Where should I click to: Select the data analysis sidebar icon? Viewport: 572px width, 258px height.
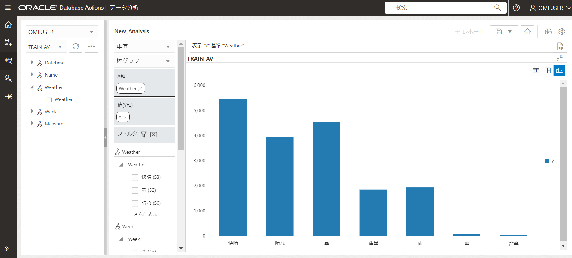(8, 61)
